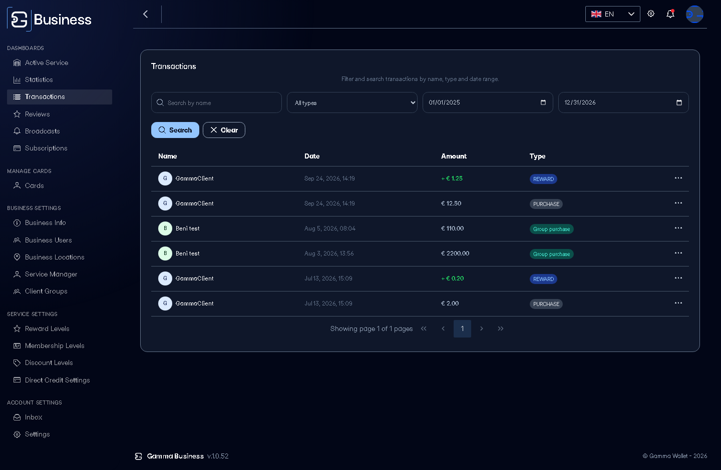Open actions menu for GammaClient € 1.25 reward
Image resolution: width=721 pixels, height=470 pixels.
[678, 178]
